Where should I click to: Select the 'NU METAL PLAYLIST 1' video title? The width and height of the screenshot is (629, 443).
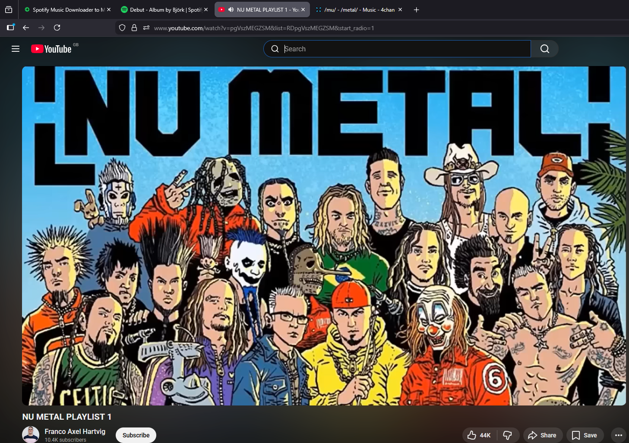(67, 417)
